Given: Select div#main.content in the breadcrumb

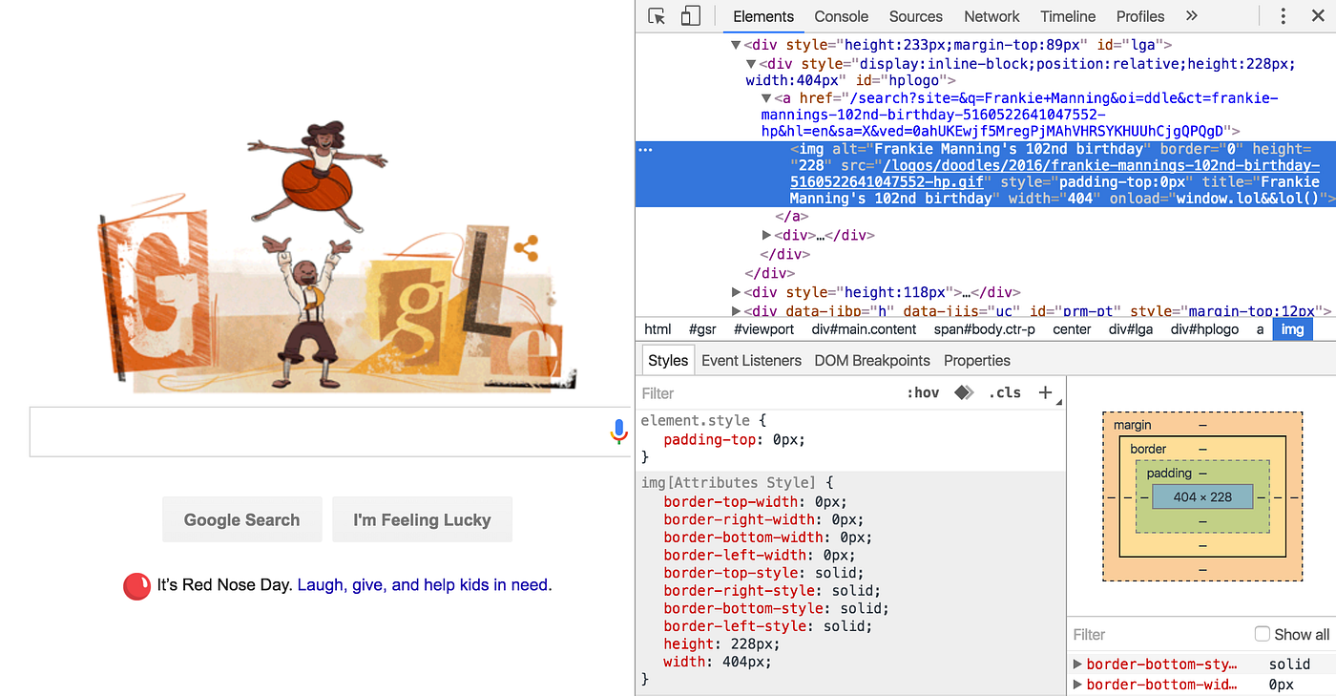Looking at the screenshot, I should (x=865, y=329).
